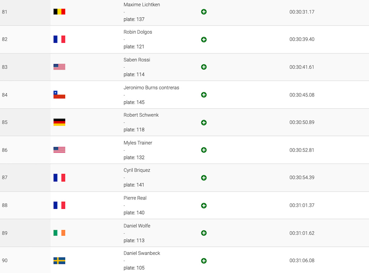The width and height of the screenshot is (369, 273).
Task: Click green plus icon for Myles Trainer
Action: point(204,150)
